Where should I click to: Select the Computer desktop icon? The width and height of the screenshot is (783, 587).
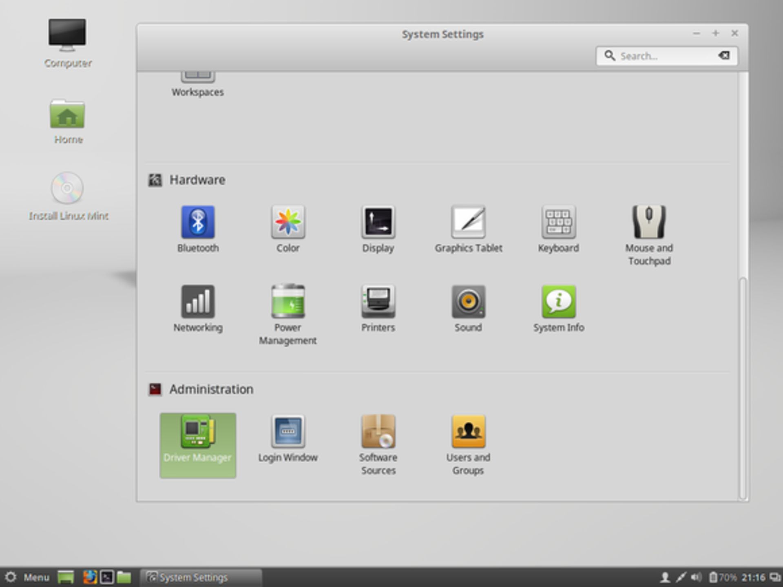(x=68, y=43)
